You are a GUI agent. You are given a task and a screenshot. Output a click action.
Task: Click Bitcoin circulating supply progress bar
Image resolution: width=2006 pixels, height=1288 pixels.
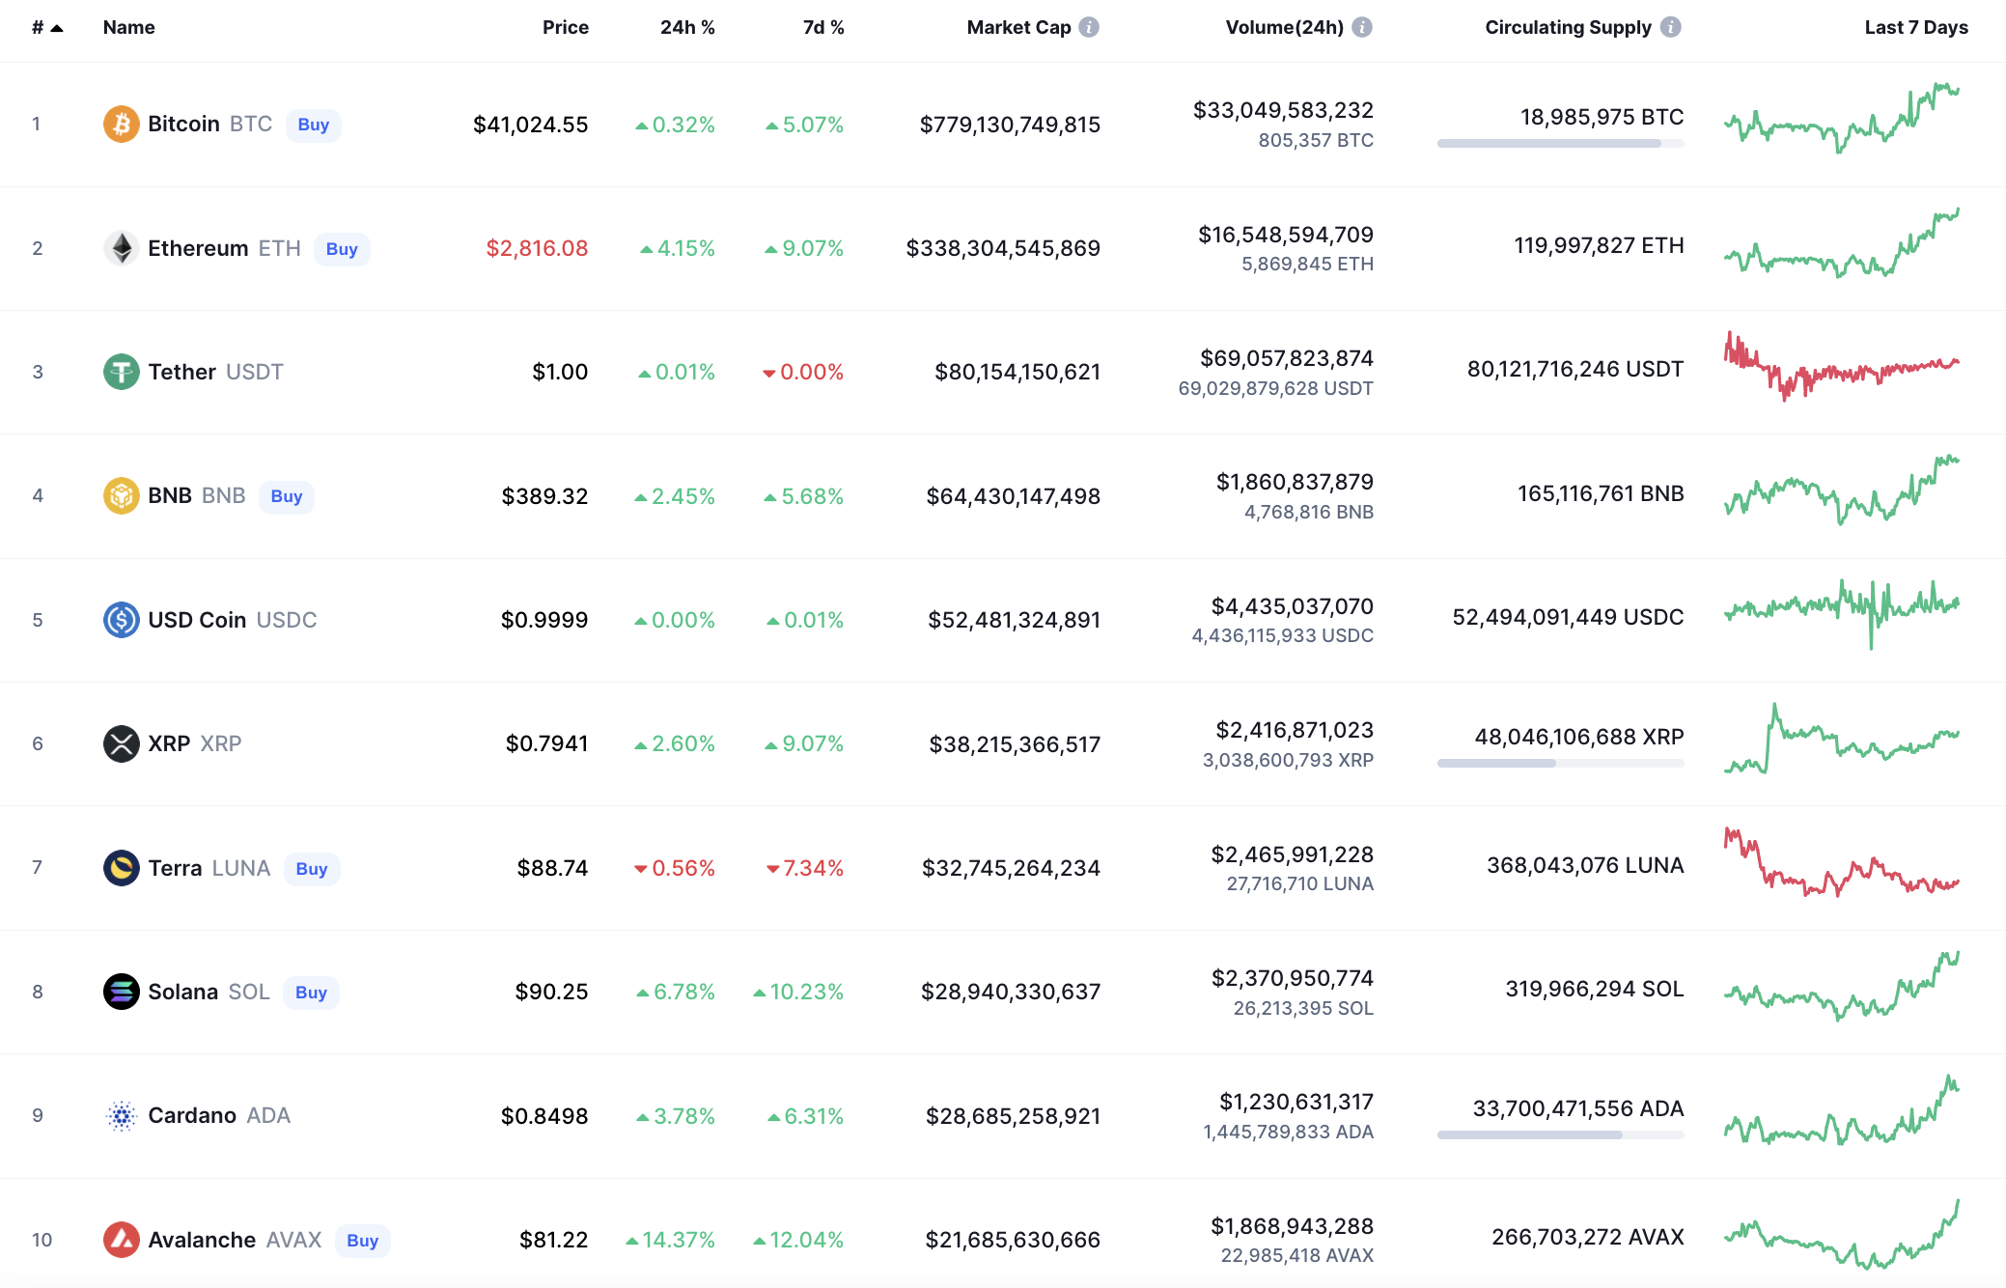point(1560,143)
